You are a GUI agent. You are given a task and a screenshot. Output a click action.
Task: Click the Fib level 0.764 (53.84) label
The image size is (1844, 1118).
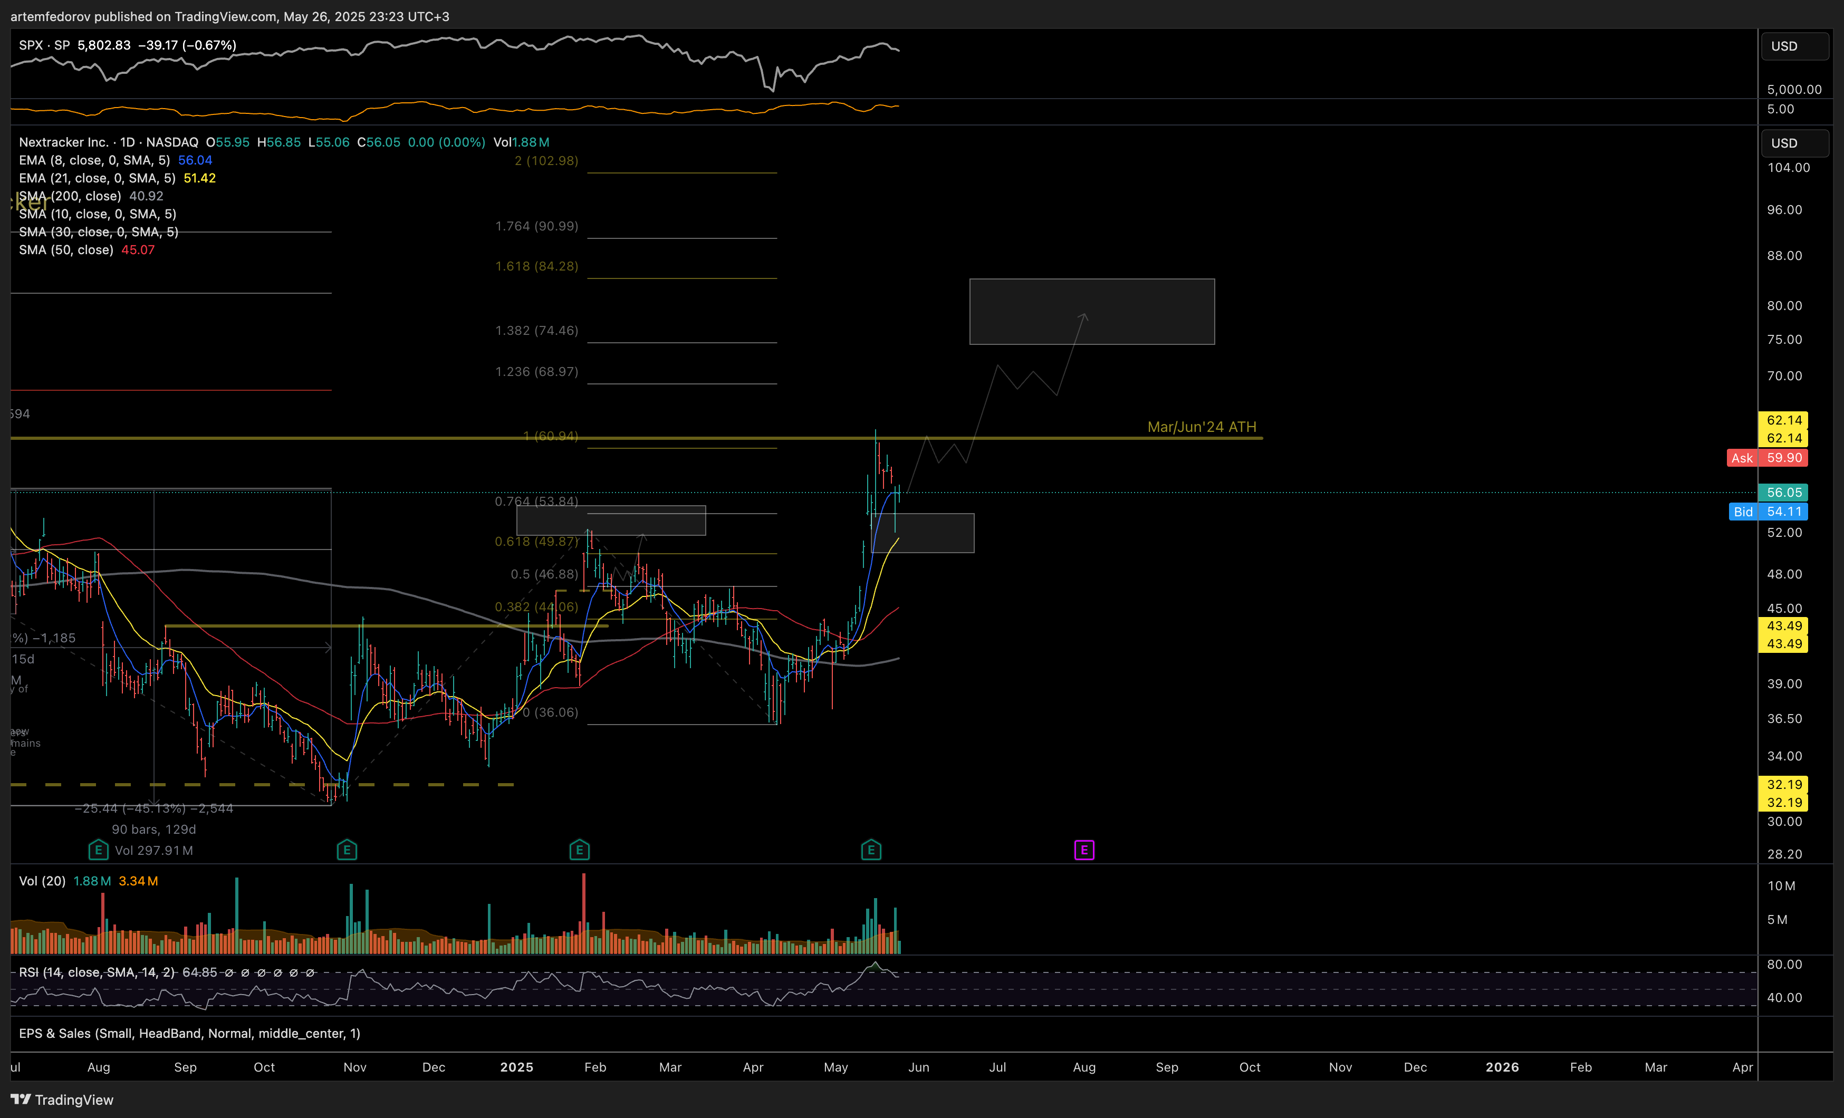(x=536, y=502)
